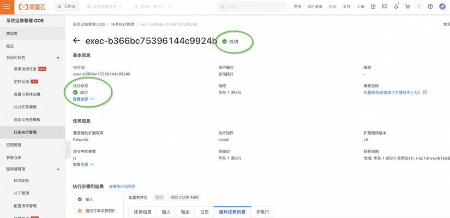Open ICP 备案 in the top menu

click(315, 7)
